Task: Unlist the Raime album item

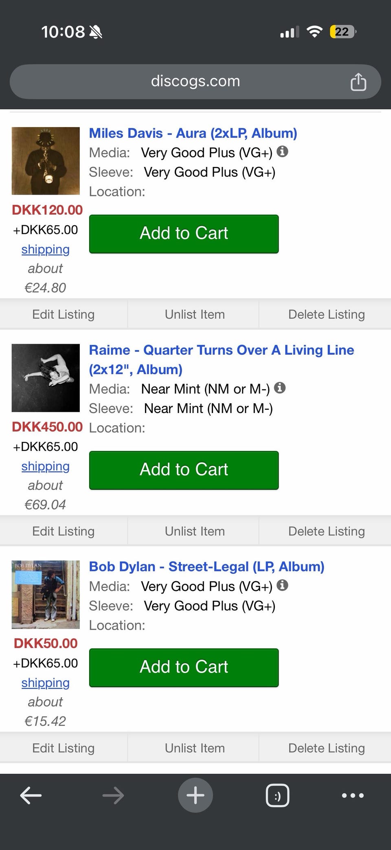Action: pos(195,531)
